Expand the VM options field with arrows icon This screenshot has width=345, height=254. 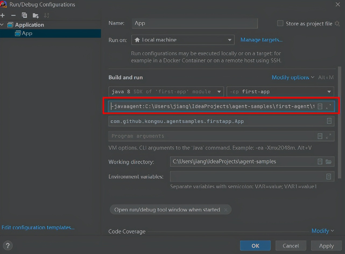pyautogui.click(x=328, y=107)
